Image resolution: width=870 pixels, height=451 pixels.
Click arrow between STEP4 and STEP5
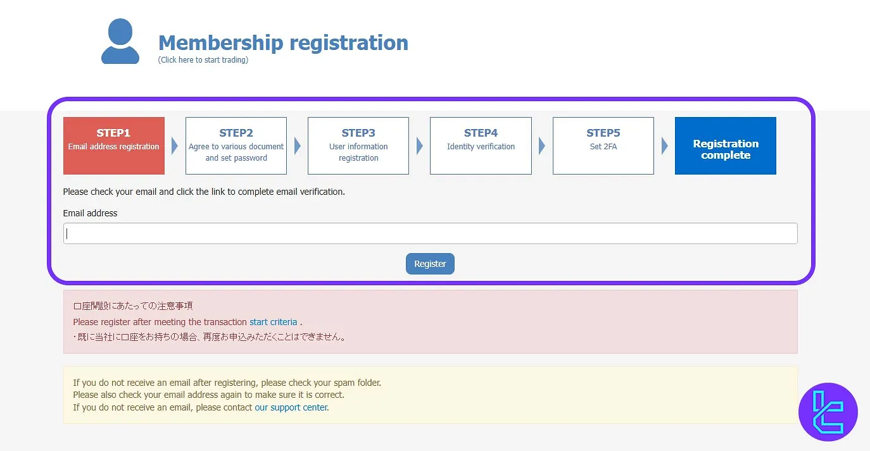tap(541, 146)
